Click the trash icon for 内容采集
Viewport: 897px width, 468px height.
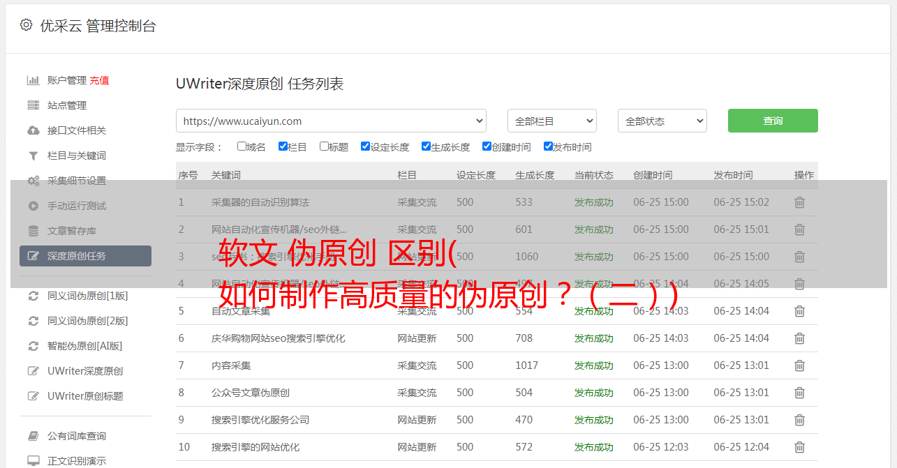[x=800, y=365]
